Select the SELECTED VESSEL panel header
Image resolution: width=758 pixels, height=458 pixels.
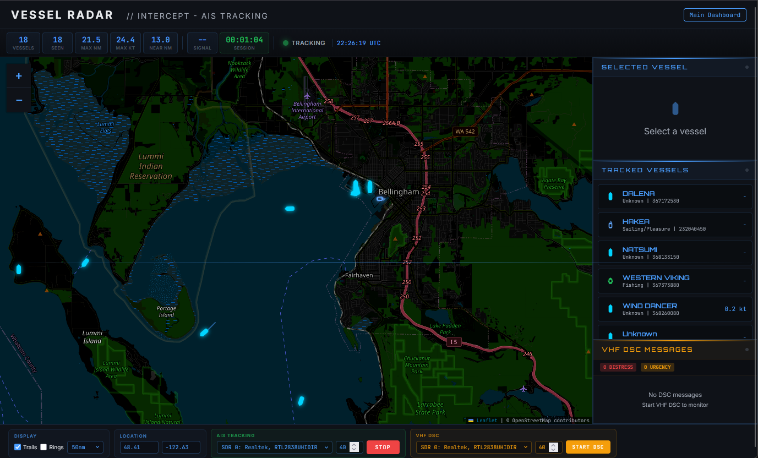click(644, 67)
